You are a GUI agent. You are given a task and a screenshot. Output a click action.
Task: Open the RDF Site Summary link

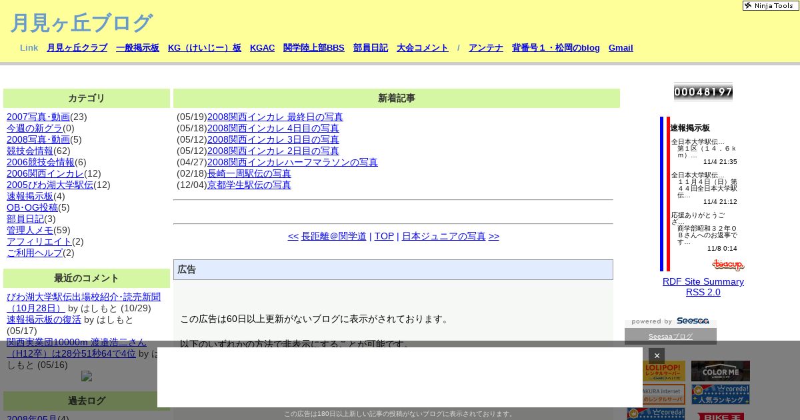[x=703, y=281]
